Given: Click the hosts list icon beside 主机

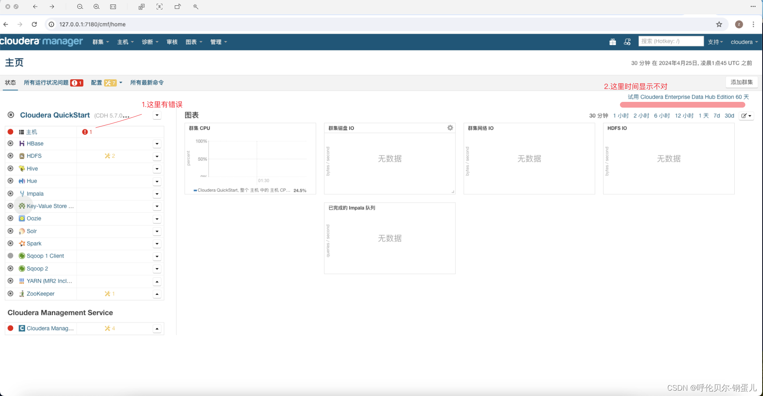Looking at the screenshot, I should [x=21, y=132].
